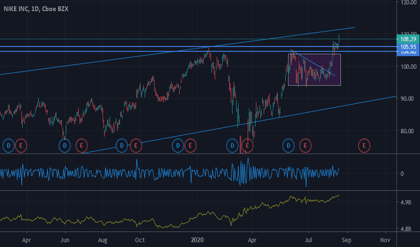Click the dividend marker left of 2020 Apr

[x=232, y=146]
